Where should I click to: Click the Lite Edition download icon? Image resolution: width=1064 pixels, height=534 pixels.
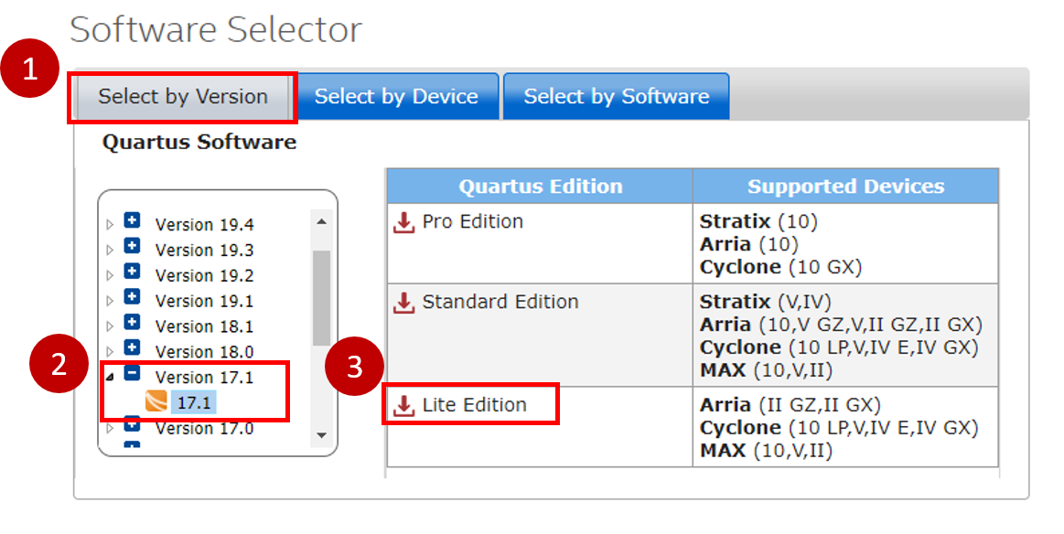tap(403, 406)
